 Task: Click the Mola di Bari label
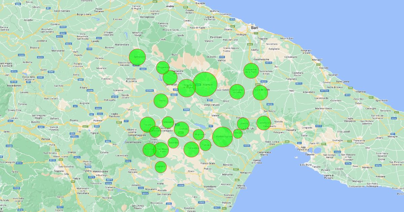[287, 39]
